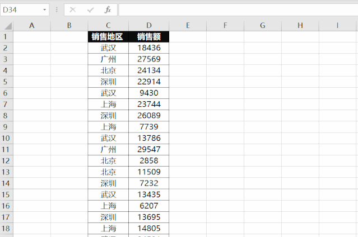Click cell with value 6207
The height and width of the screenshot is (237, 358).
tap(149, 206)
